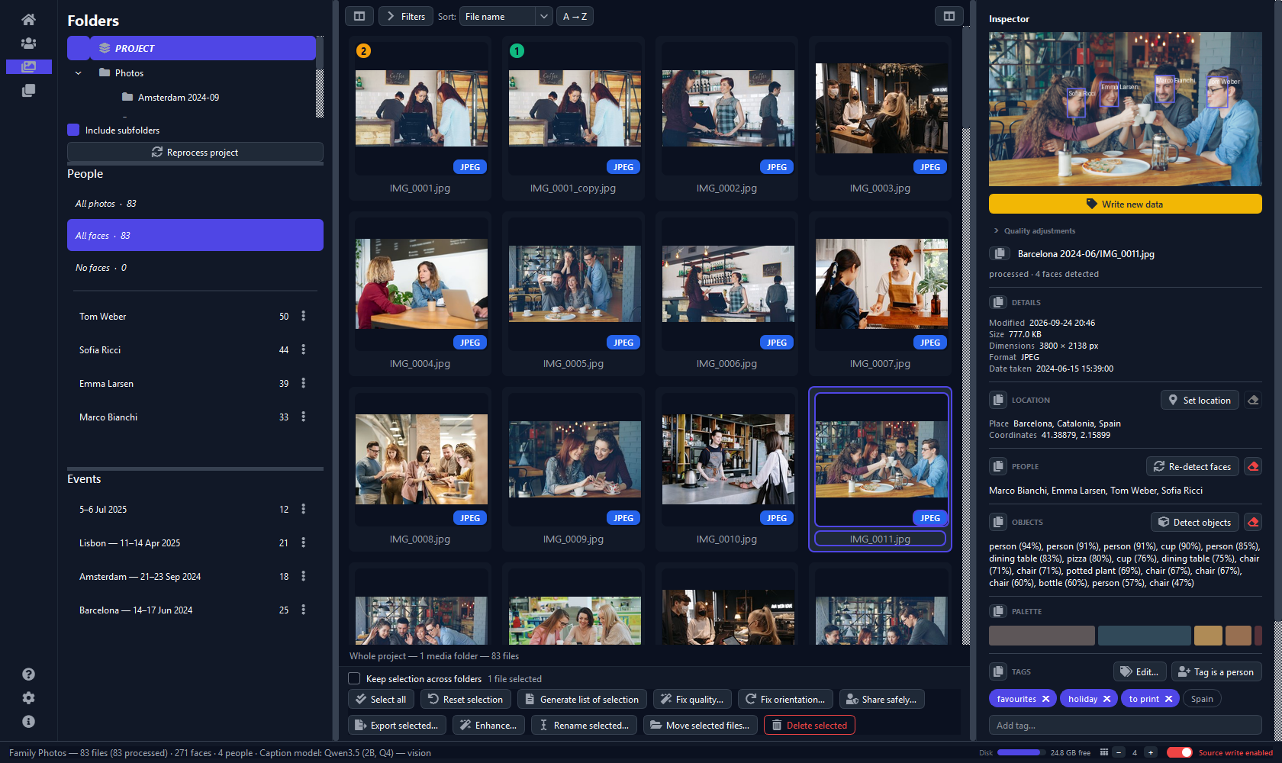Open the help question mark icon

coord(28,674)
